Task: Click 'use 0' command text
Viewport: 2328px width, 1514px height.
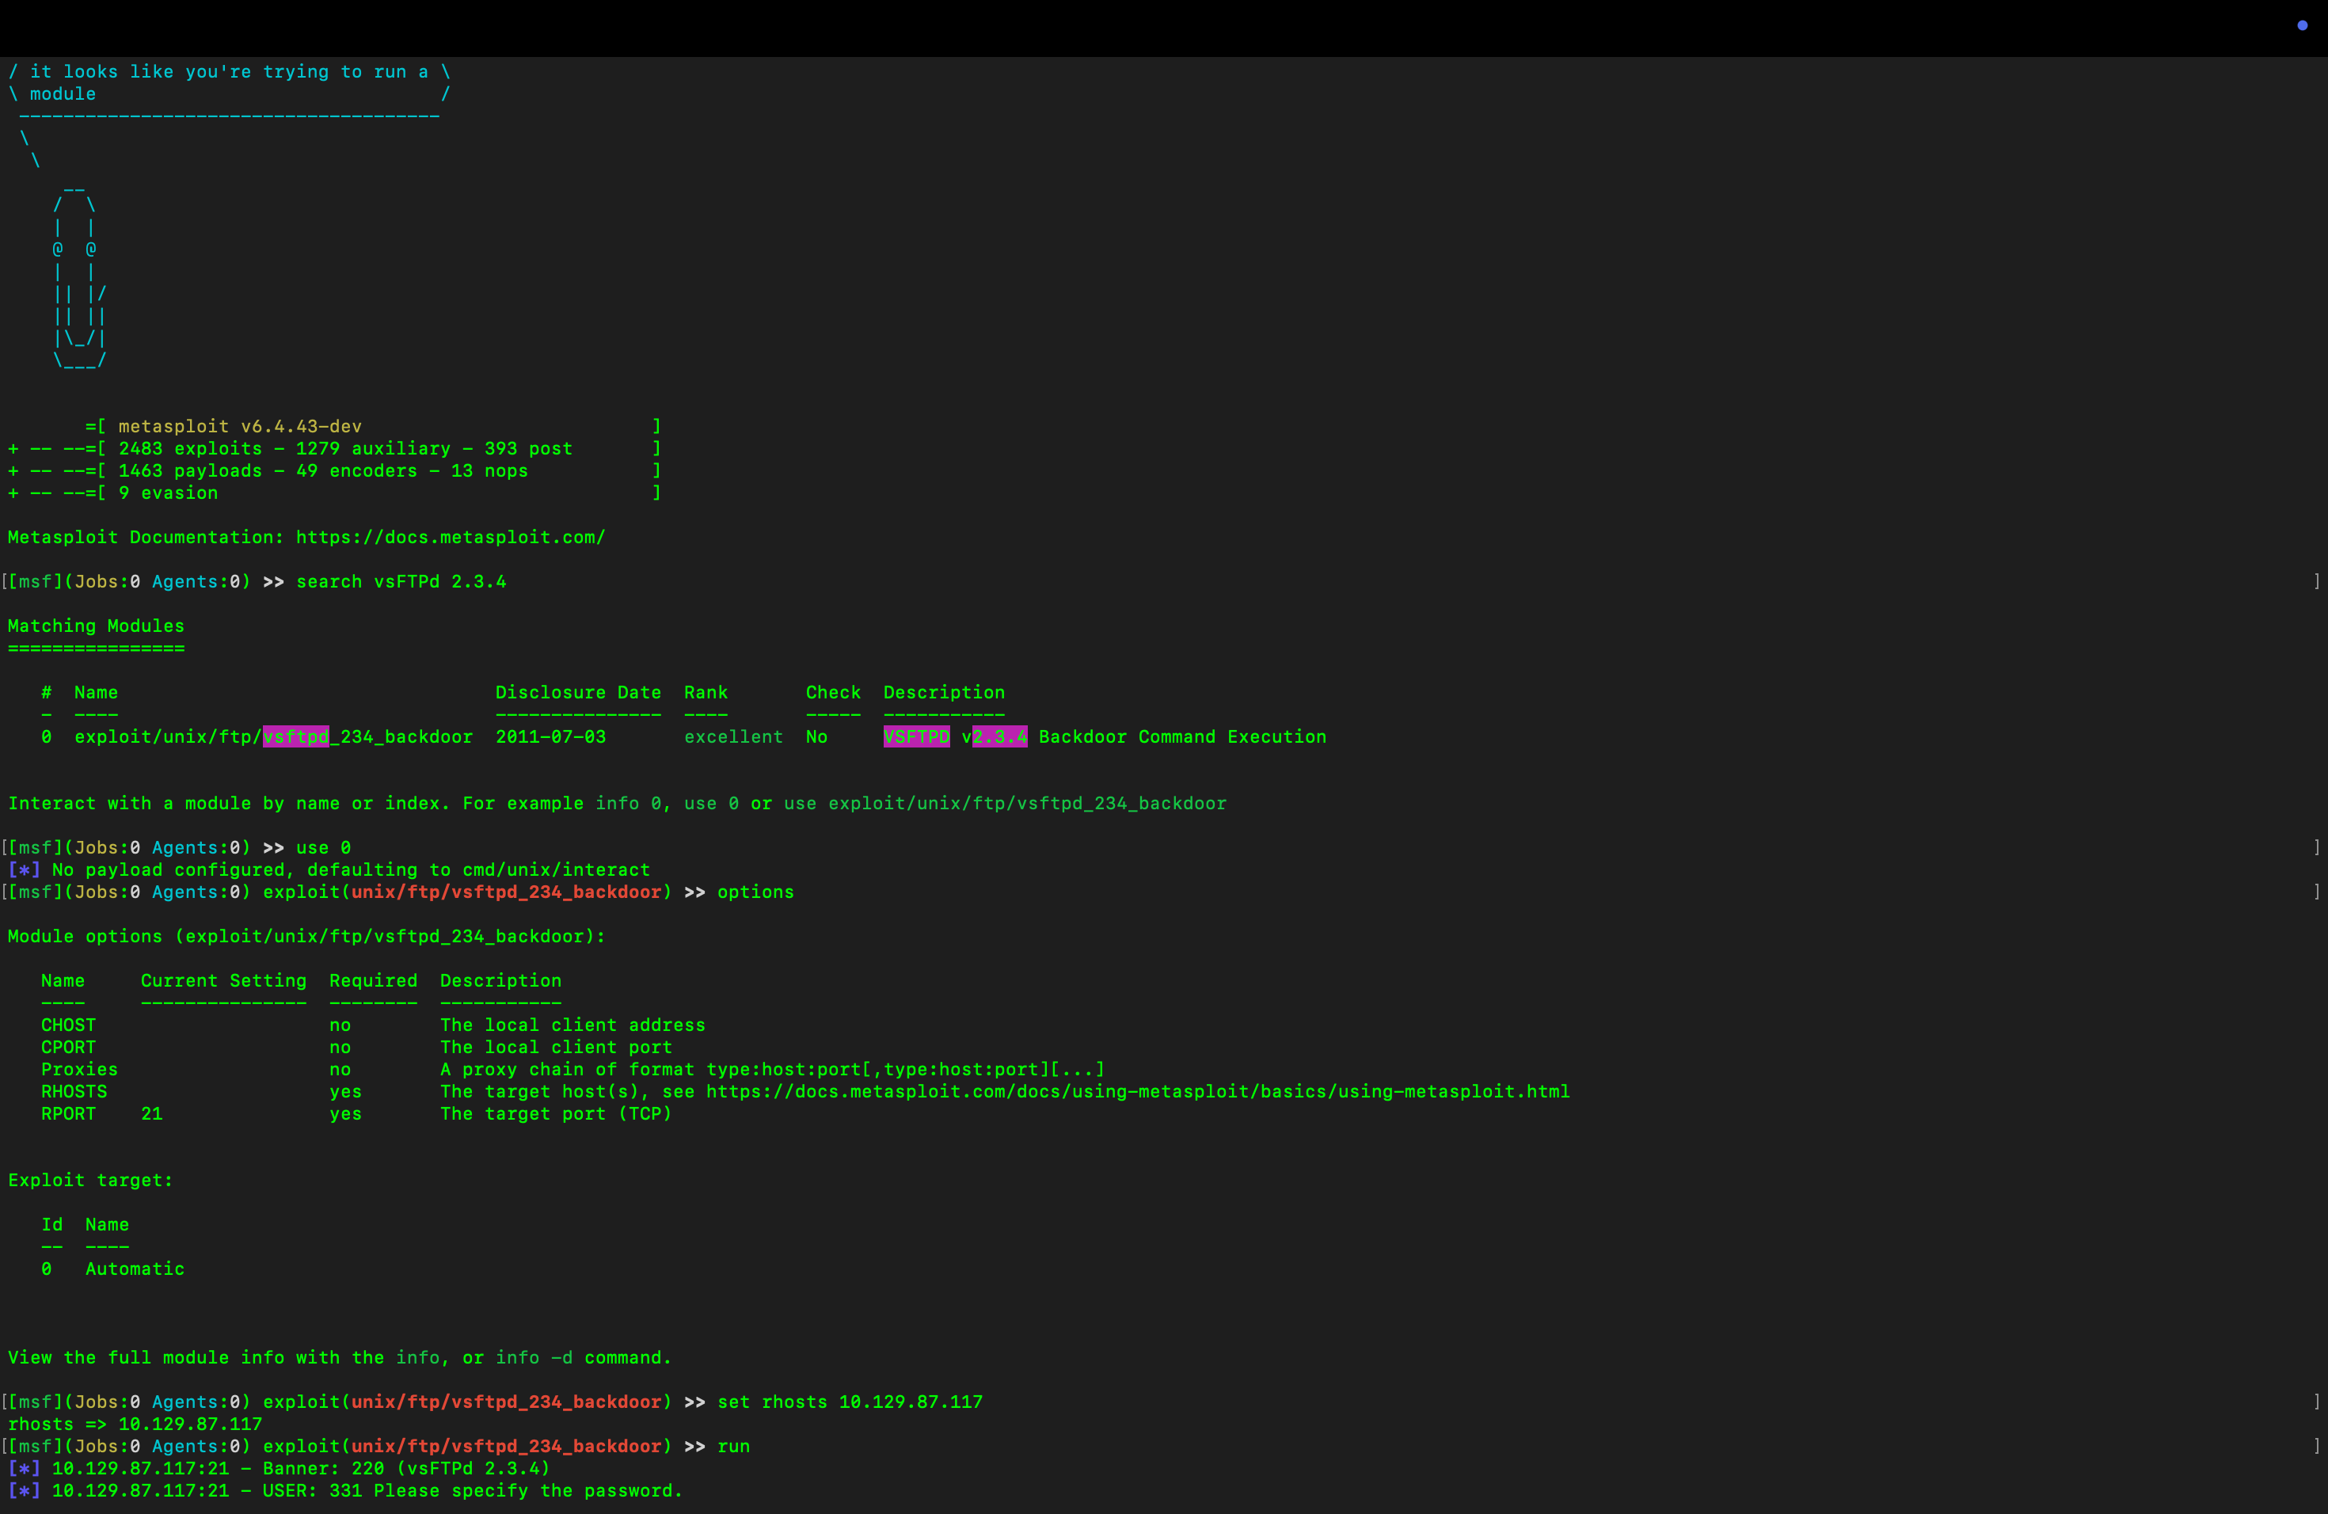Action: (x=324, y=848)
